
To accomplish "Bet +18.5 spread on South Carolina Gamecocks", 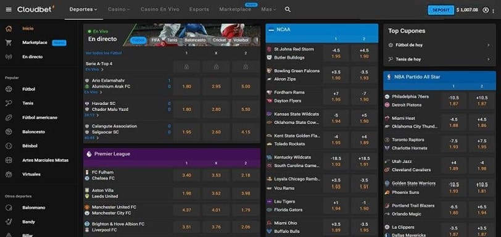I will [x=364, y=161].
